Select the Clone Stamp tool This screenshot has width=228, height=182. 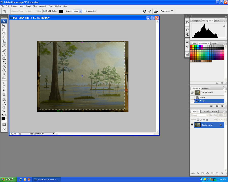coord(4,58)
